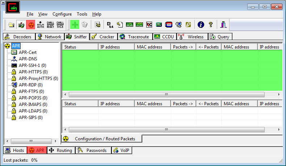Click the Exit toolbar icon
Viewport: 286px width, 166px height.
[x=223, y=25]
